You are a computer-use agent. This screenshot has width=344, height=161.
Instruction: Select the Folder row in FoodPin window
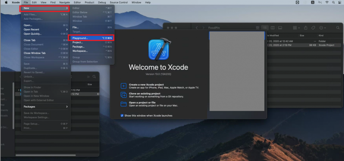[304, 41]
